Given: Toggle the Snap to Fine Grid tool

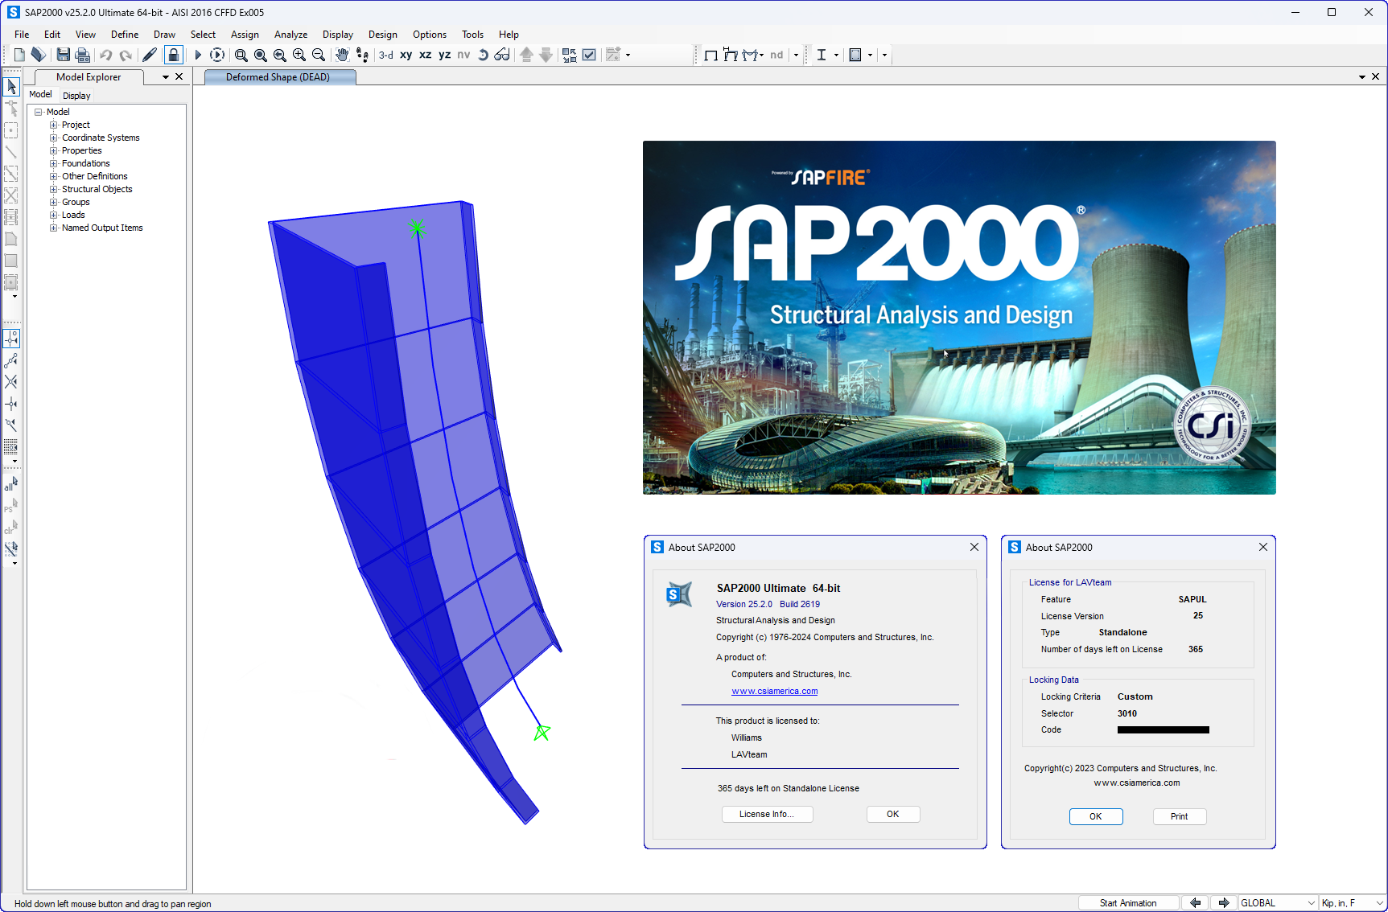Looking at the screenshot, I should tap(11, 447).
